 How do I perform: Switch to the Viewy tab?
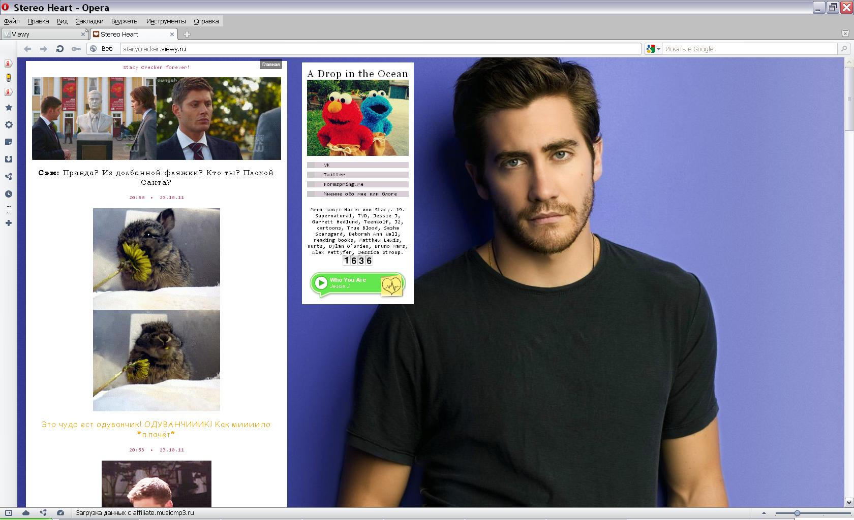click(45, 34)
